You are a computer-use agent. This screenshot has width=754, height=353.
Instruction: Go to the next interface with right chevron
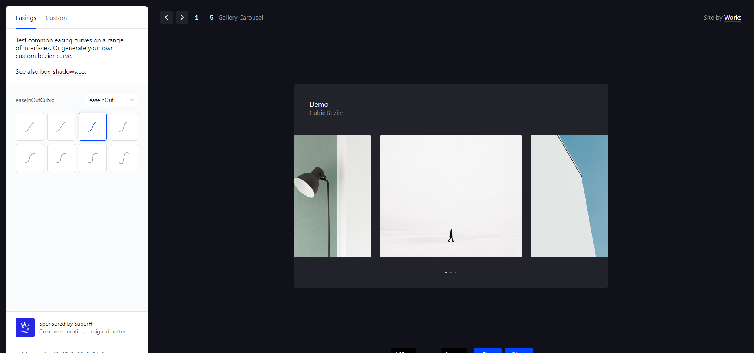coord(182,17)
